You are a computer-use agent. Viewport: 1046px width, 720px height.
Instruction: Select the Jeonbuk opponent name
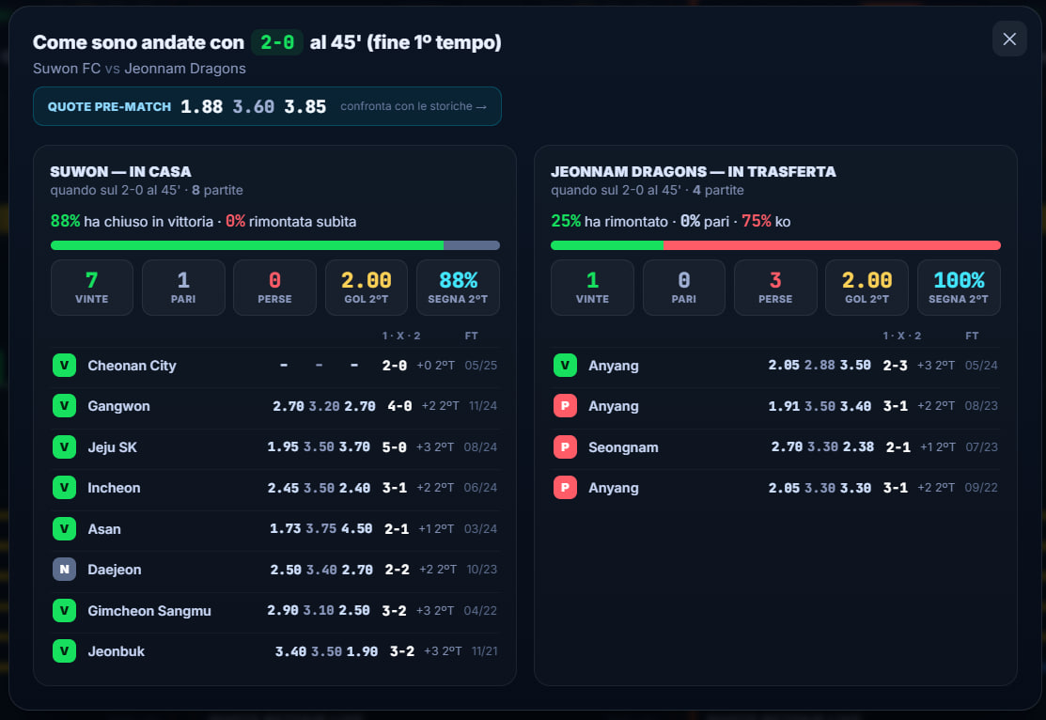117,651
